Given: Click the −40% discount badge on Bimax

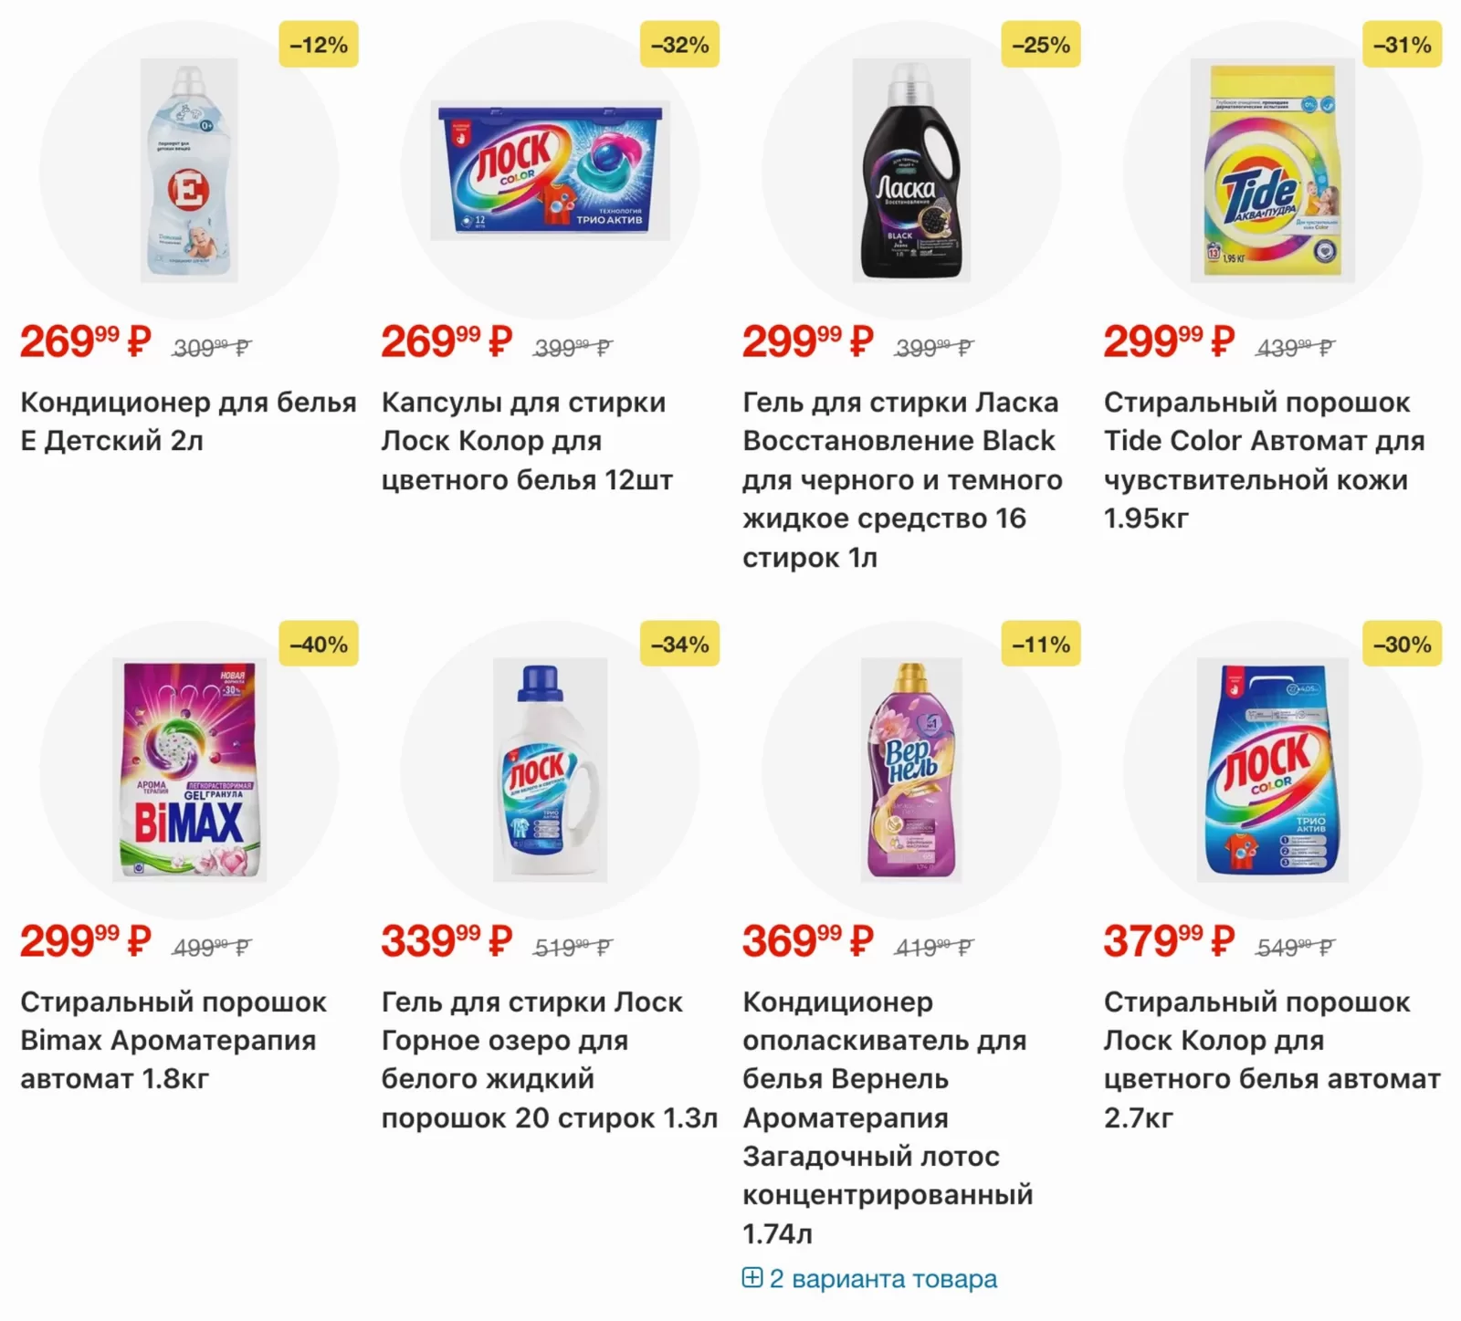Looking at the screenshot, I should [x=319, y=645].
